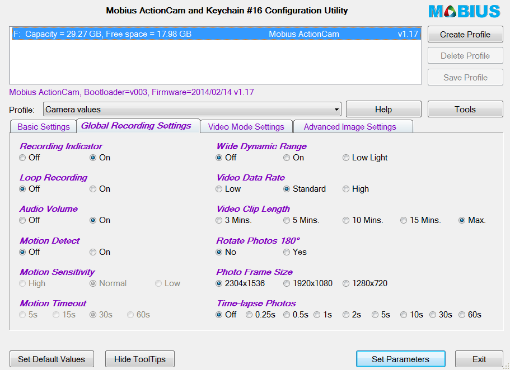
Task: Click the Motion Sensitivity heading
Action: [x=57, y=272]
